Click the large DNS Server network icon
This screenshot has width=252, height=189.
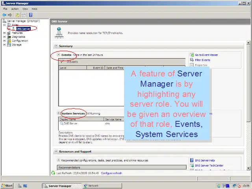coord(59,33)
